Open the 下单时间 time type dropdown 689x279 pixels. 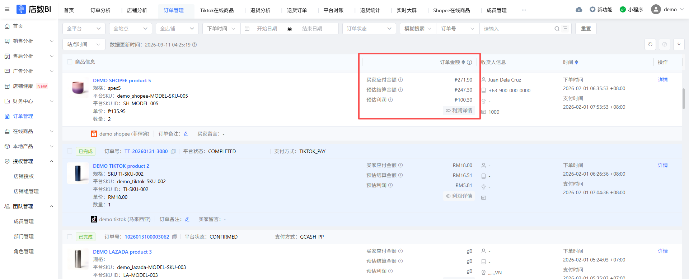pos(221,29)
